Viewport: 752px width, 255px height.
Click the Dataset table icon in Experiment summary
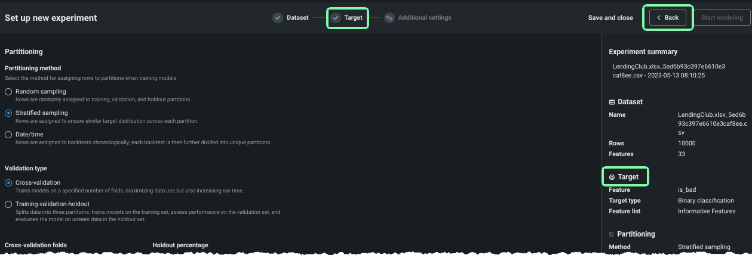pyautogui.click(x=612, y=102)
